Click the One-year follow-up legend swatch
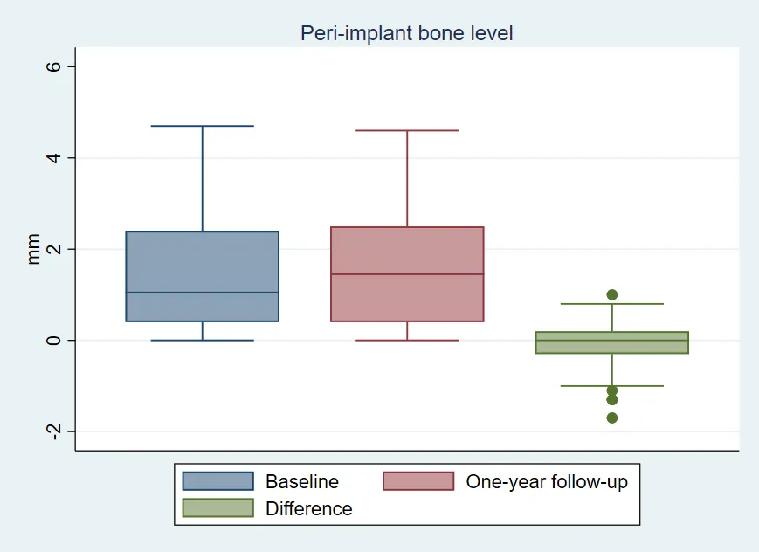This screenshot has height=552, width=759. (418, 481)
